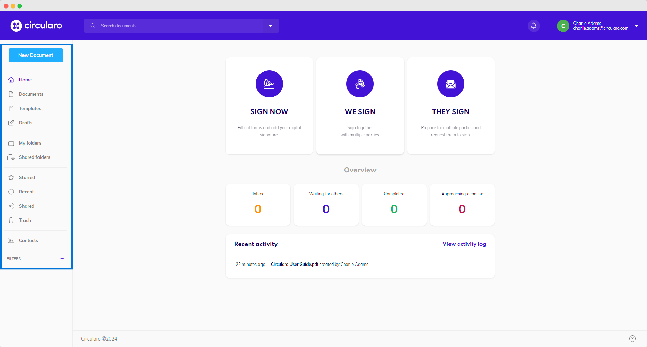Click the Circularo logo
Image resolution: width=647 pixels, height=347 pixels.
[36, 26]
